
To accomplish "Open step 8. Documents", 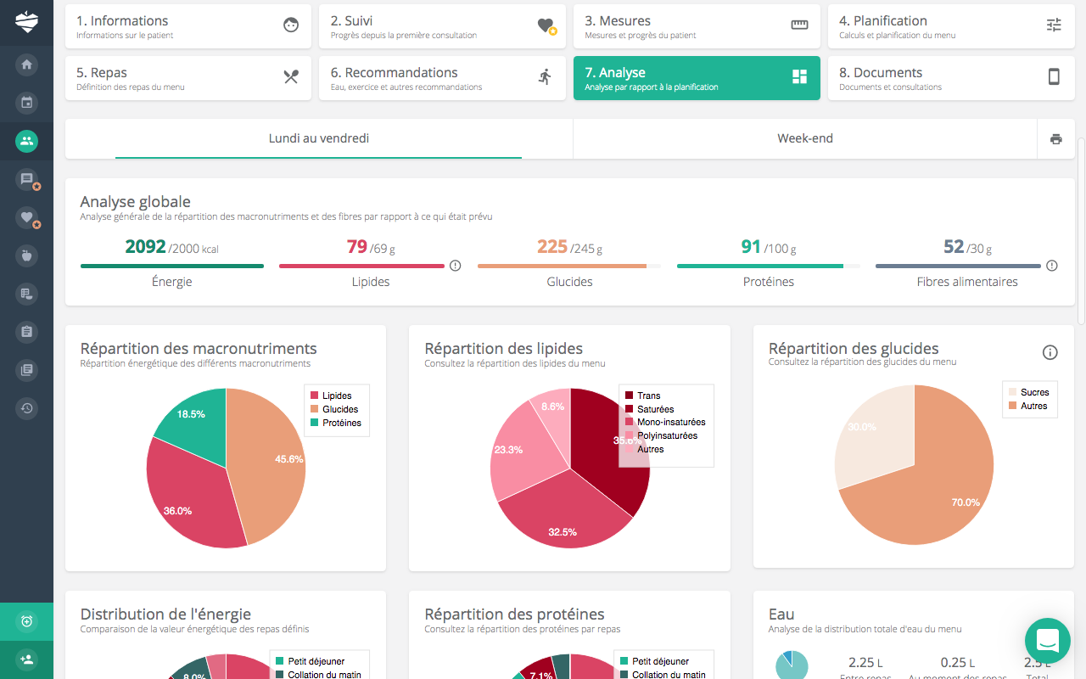I will pyautogui.click(x=951, y=78).
